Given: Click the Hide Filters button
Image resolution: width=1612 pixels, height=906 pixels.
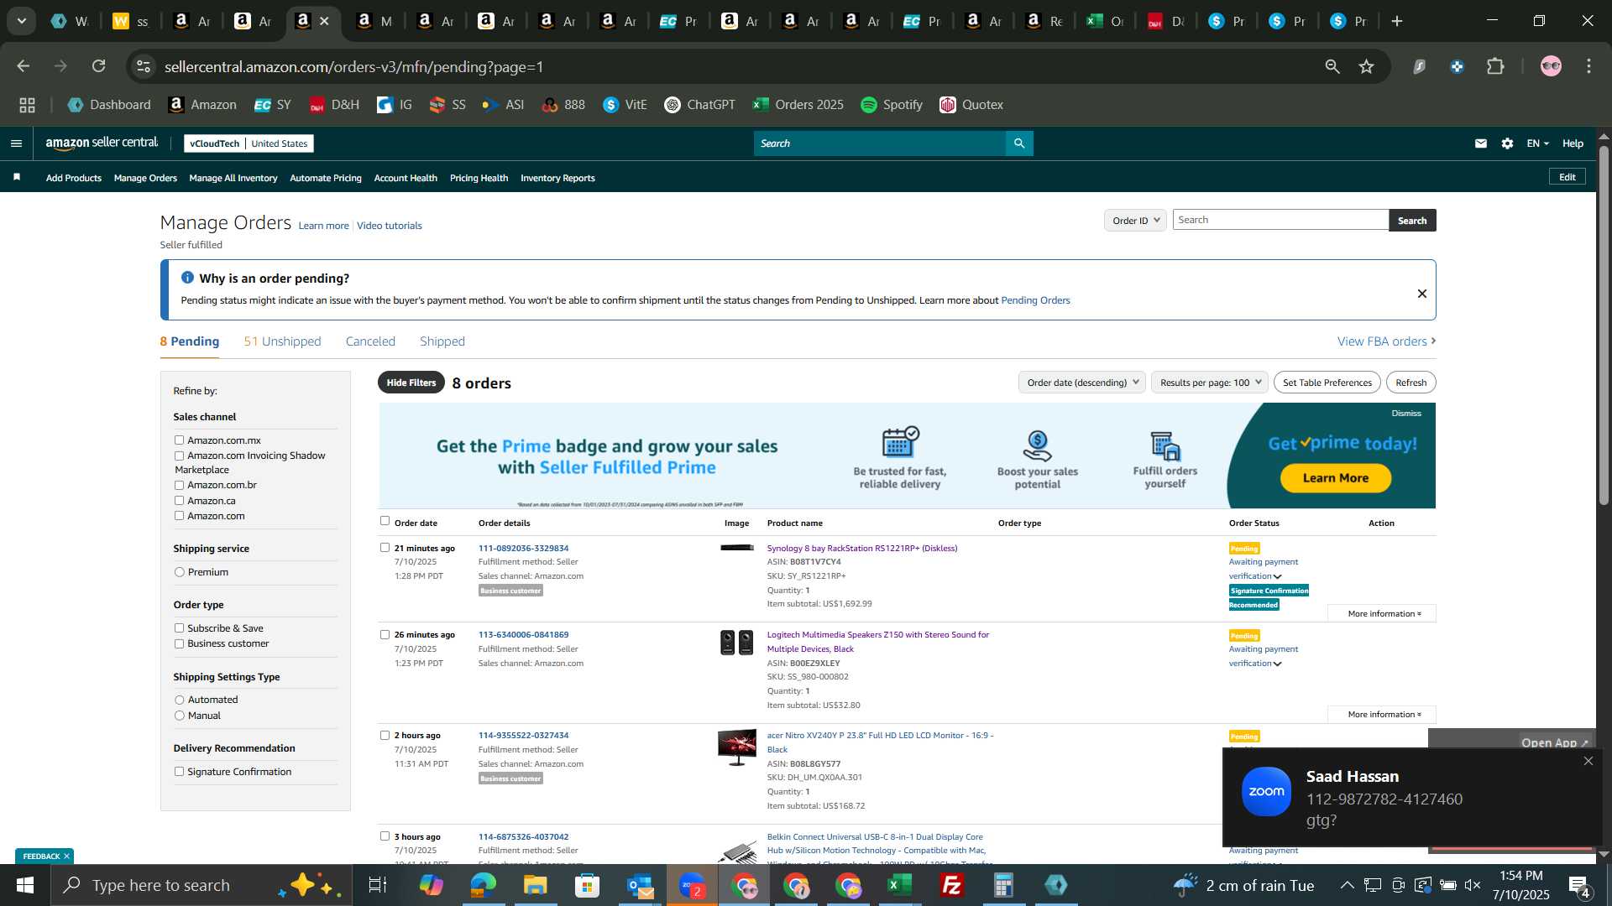Looking at the screenshot, I should click(x=411, y=383).
